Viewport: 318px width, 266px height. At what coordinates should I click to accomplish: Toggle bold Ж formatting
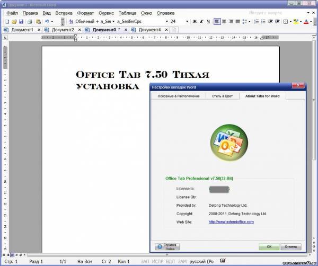(195, 22)
